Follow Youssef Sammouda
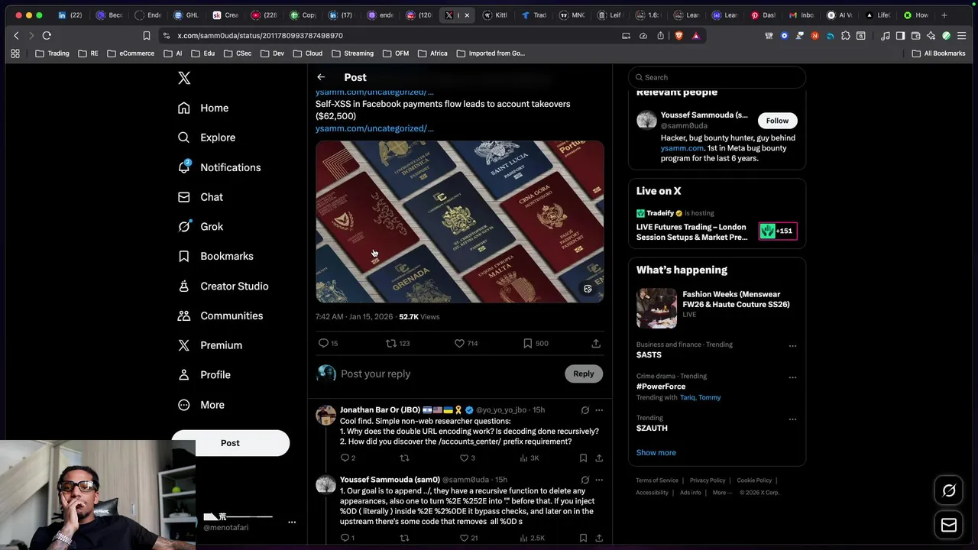 (777, 121)
